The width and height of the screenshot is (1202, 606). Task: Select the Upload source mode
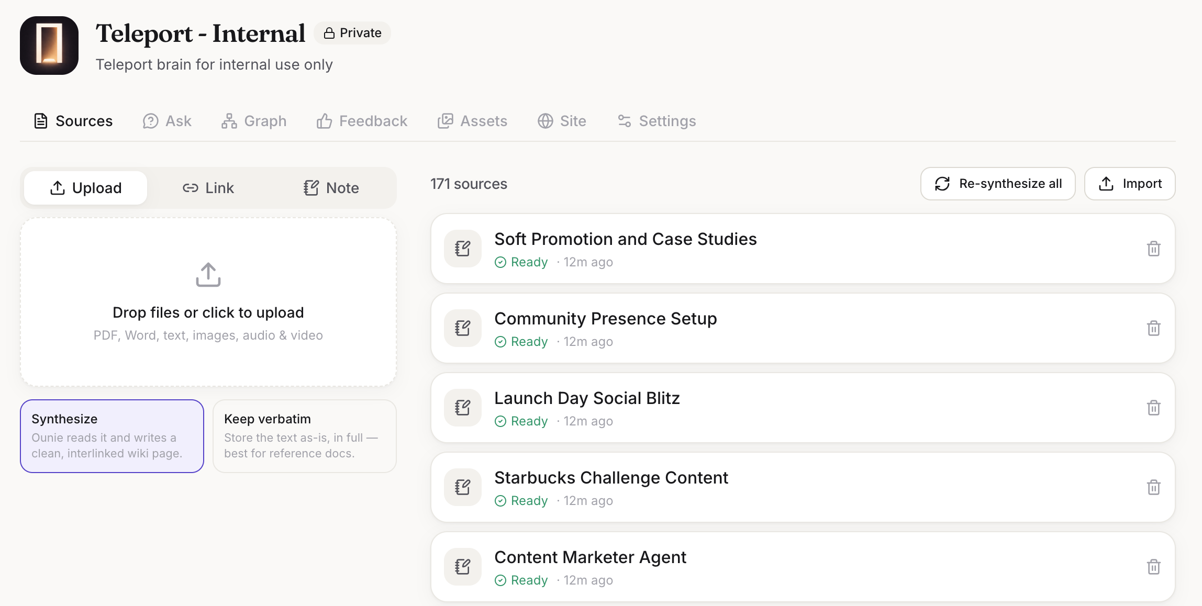click(86, 188)
